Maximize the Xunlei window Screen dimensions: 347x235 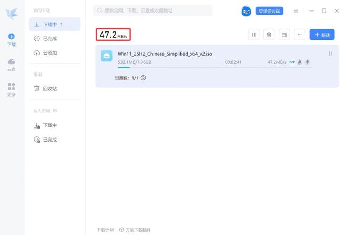pos(324,10)
